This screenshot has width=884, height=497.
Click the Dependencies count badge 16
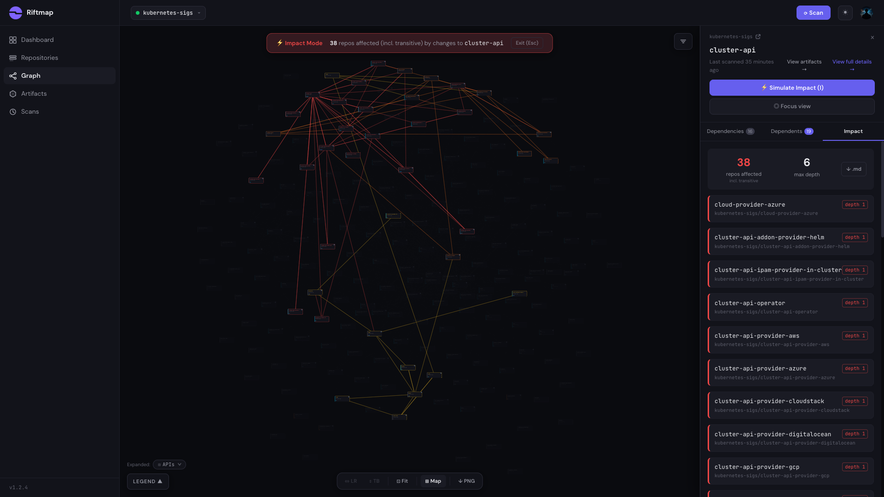(750, 132)
